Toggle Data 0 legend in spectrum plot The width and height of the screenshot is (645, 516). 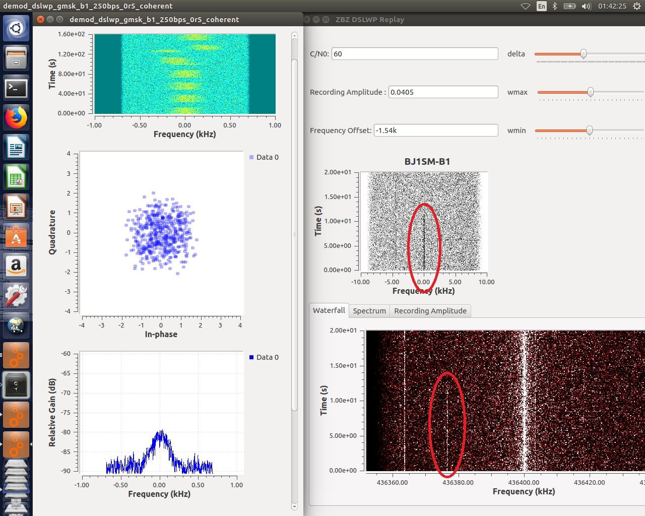[x=264, y=357]
